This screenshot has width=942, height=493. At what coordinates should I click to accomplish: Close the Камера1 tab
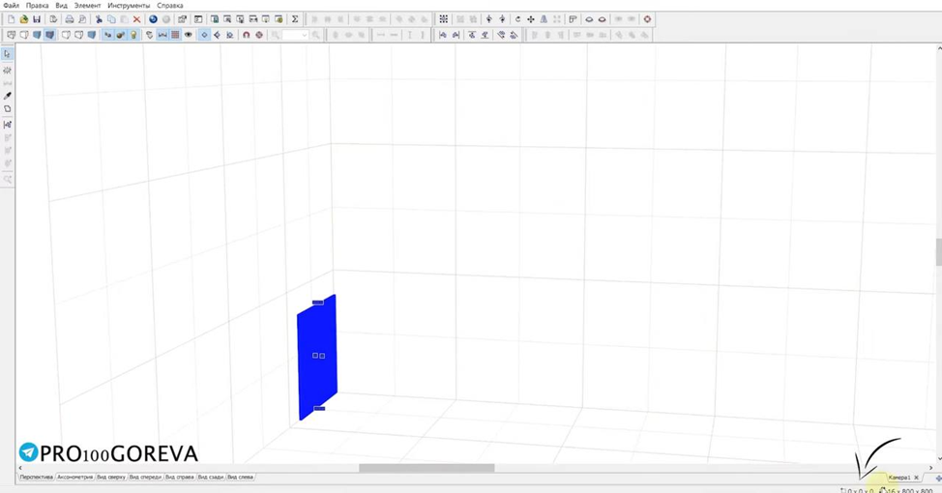tap(916, 478)
